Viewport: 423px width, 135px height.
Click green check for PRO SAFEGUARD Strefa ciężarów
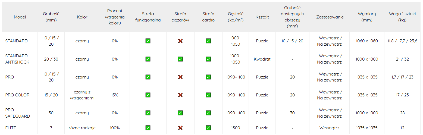[180, 113]
